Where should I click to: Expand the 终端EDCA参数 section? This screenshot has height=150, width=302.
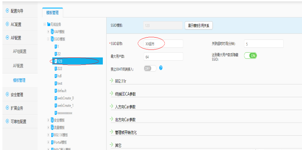point(111,93)
